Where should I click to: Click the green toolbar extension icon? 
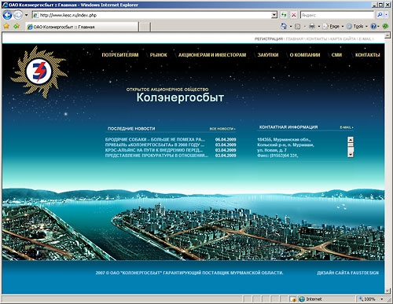tap(385, 26)
